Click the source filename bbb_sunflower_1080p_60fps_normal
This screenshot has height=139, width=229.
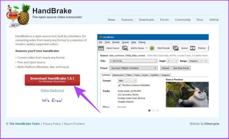127,56
